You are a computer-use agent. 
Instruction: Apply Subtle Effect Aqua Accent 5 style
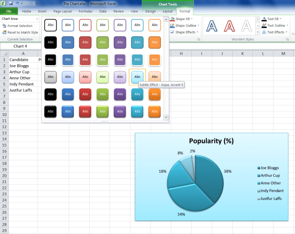point(137,77)
